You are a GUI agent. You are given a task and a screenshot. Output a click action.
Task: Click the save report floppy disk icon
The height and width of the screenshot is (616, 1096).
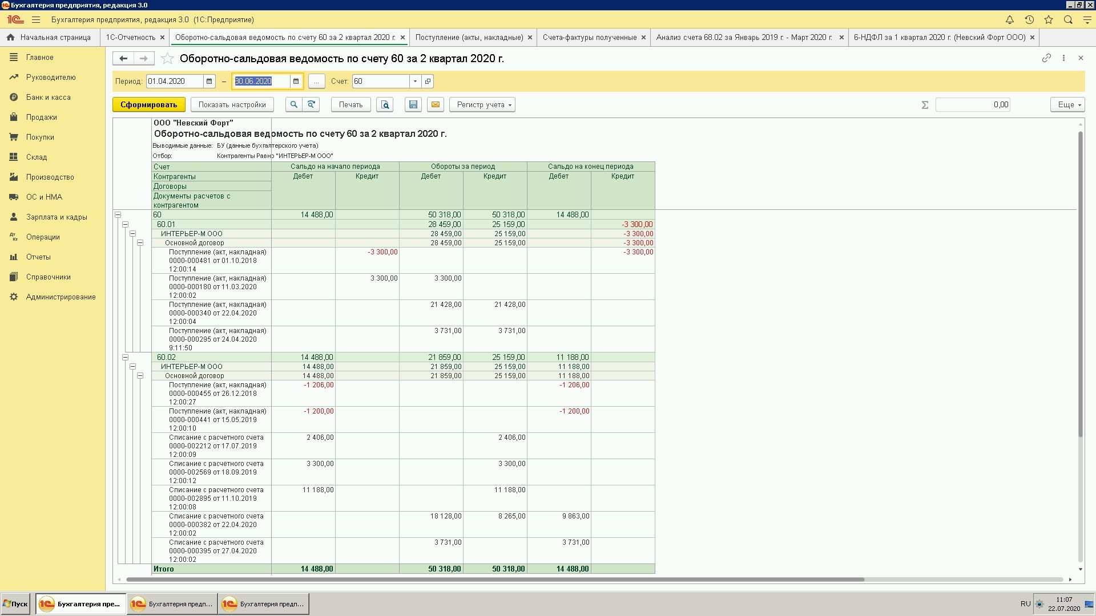click(413, 104)
